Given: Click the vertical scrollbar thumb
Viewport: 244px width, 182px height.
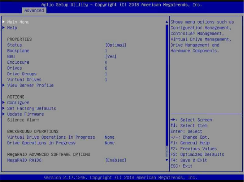Looking at the screenshot, I should point(167,85).
